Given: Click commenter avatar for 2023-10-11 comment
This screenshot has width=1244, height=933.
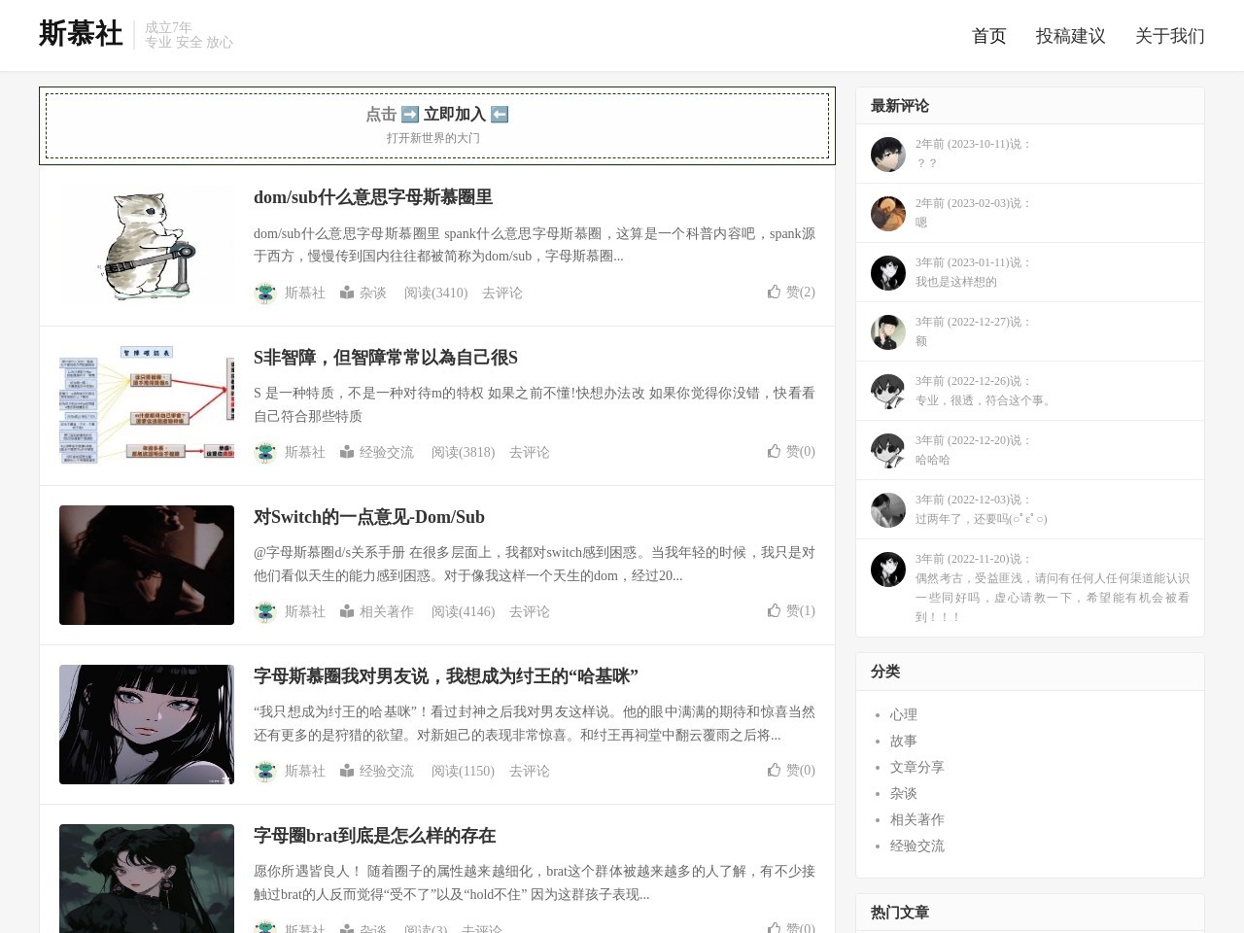Looking at the screenshot, I should (887, 155).
